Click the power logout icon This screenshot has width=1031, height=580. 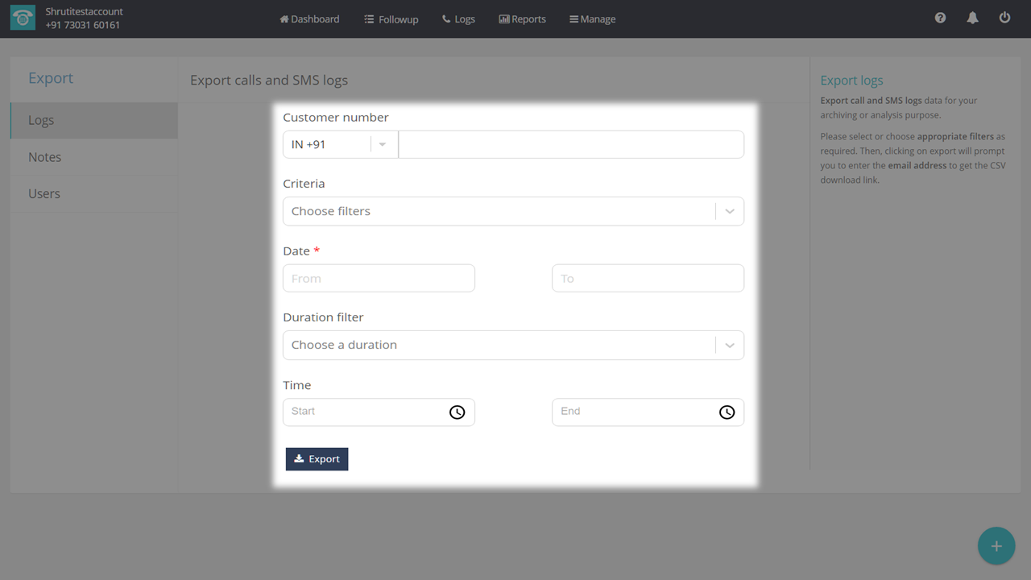coord(1004,18)
